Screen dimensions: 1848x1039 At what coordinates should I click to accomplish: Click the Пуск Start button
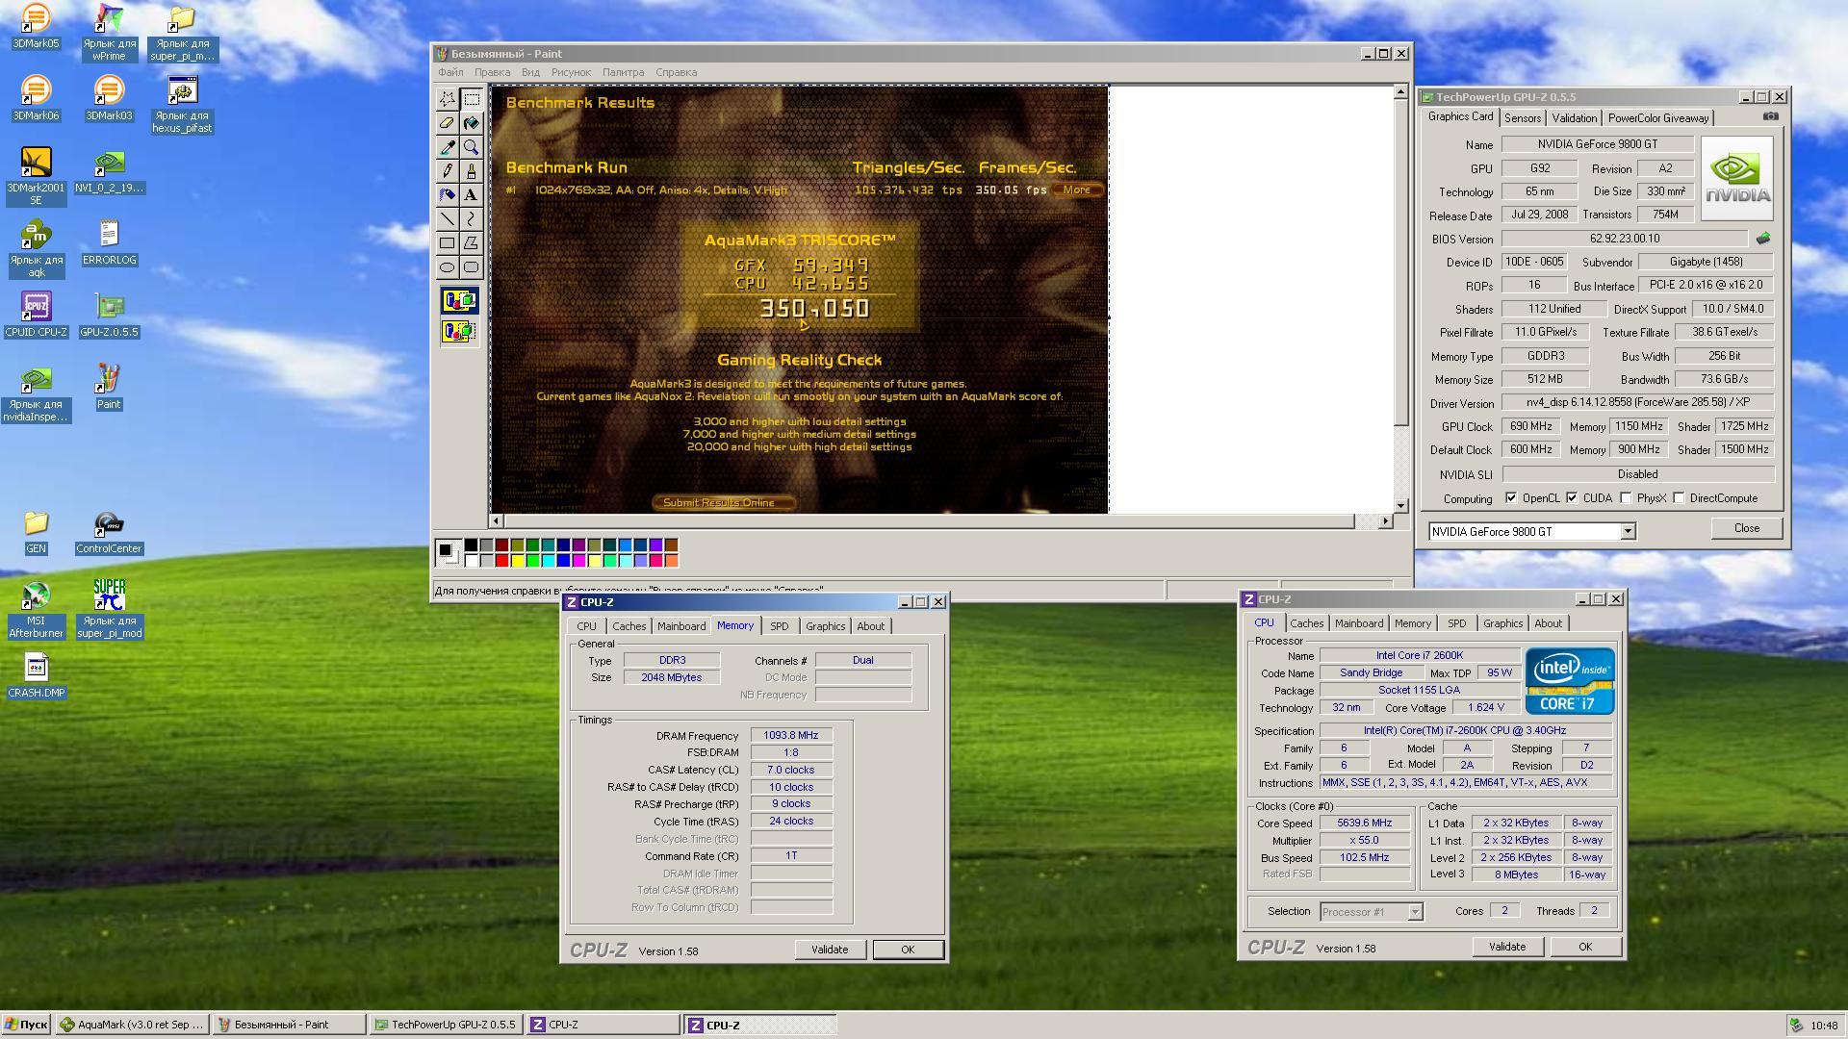26,1025
